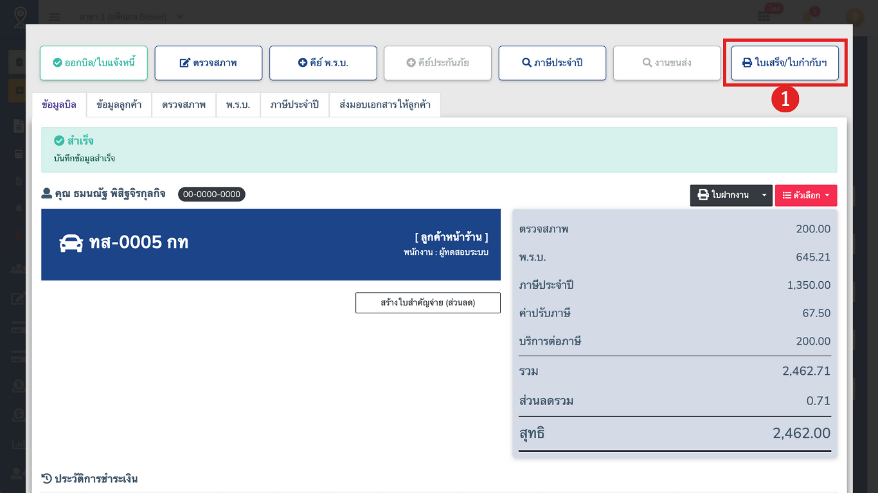Screen dimensions: 878x493
Task: Open the notification bell in the top bar
Action: [x=807, y=17]
